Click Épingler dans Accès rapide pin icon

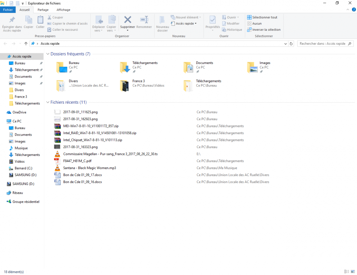coord(12,20)
